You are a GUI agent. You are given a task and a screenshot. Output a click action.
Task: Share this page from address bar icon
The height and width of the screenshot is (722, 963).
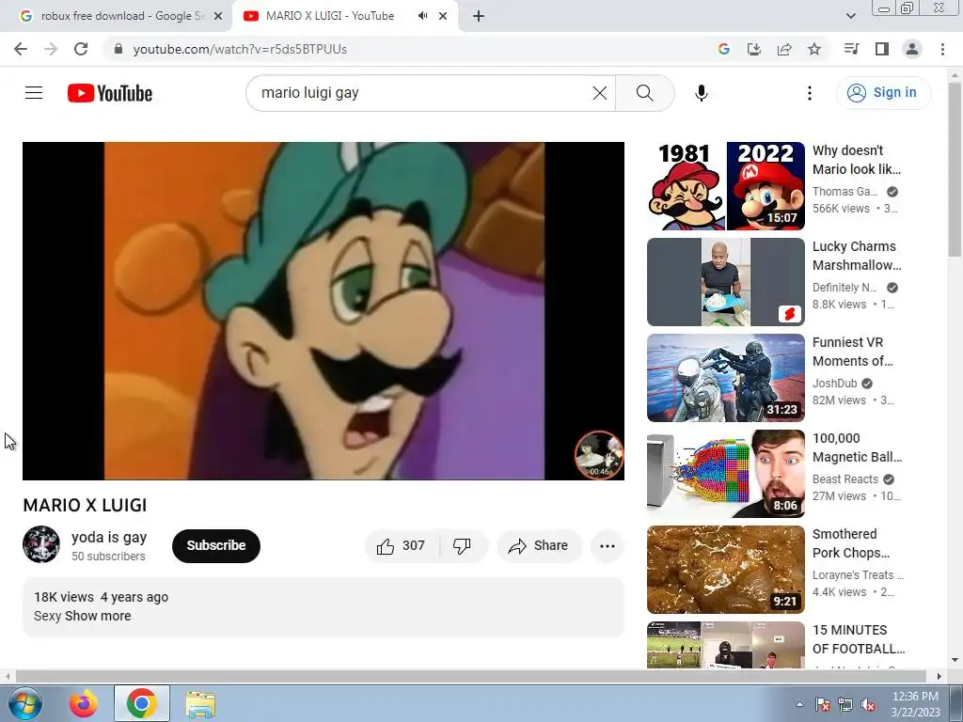pyautogui.click(x=784, y=49)
